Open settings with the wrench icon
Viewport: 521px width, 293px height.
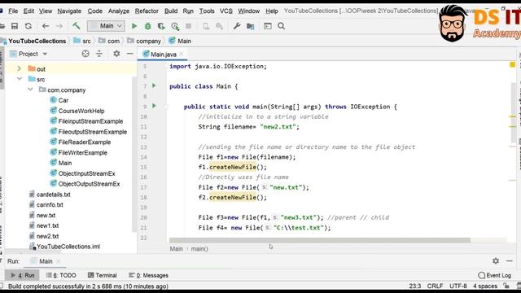(x=237, y=26)
